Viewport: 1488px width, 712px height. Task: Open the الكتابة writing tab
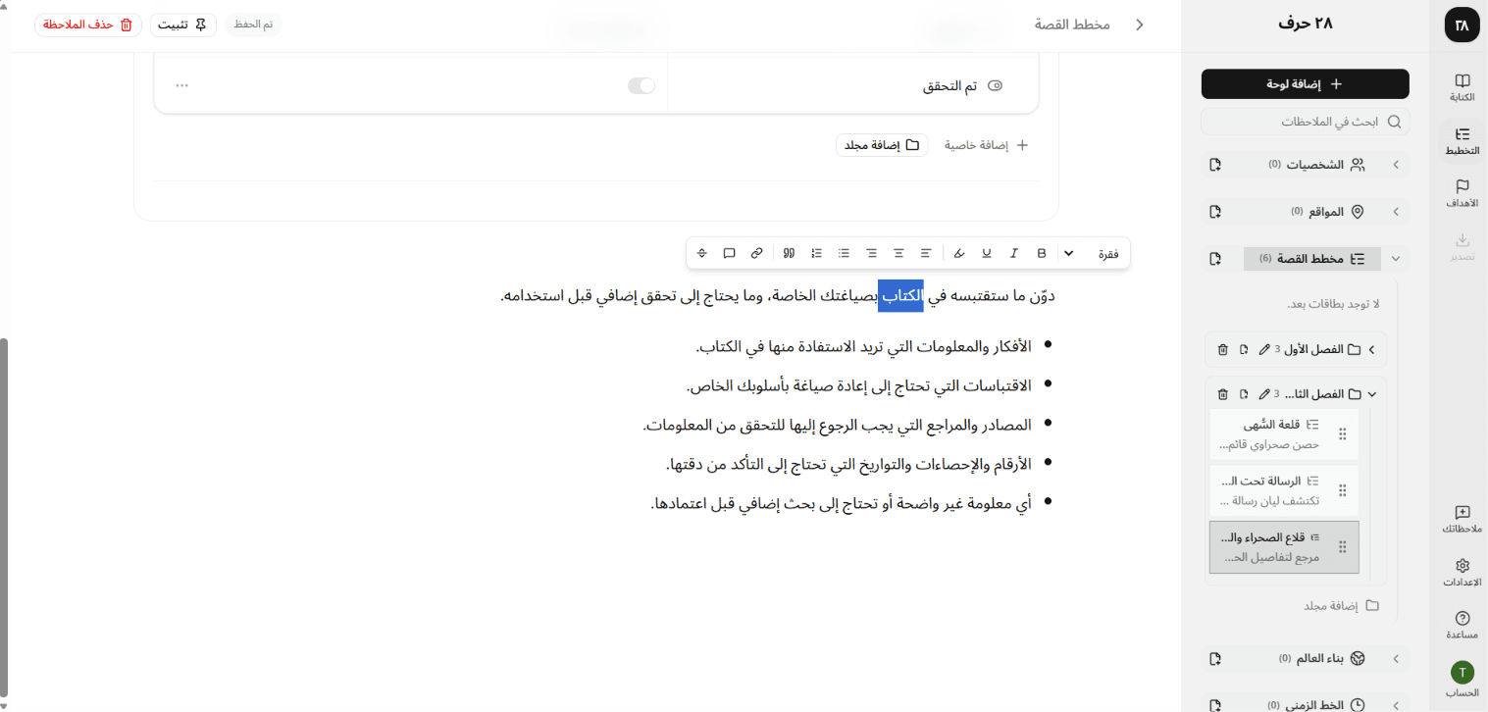tap(1462, 87)
